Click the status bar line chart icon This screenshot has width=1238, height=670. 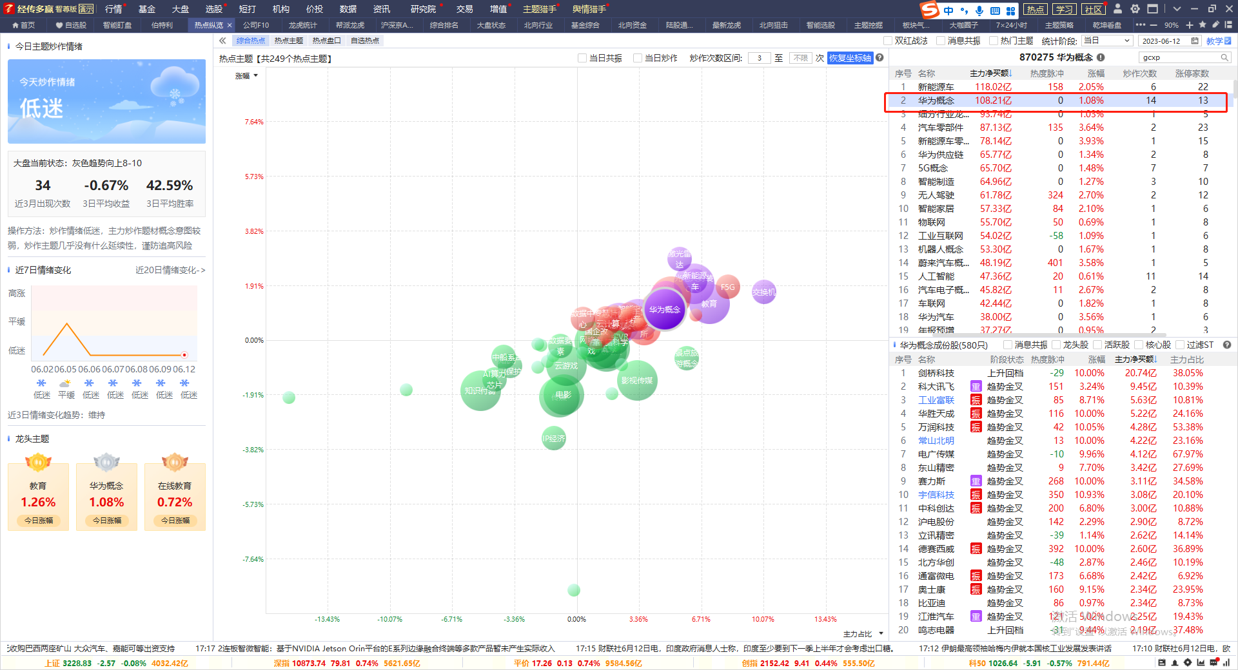click(x=1201, y=662)
